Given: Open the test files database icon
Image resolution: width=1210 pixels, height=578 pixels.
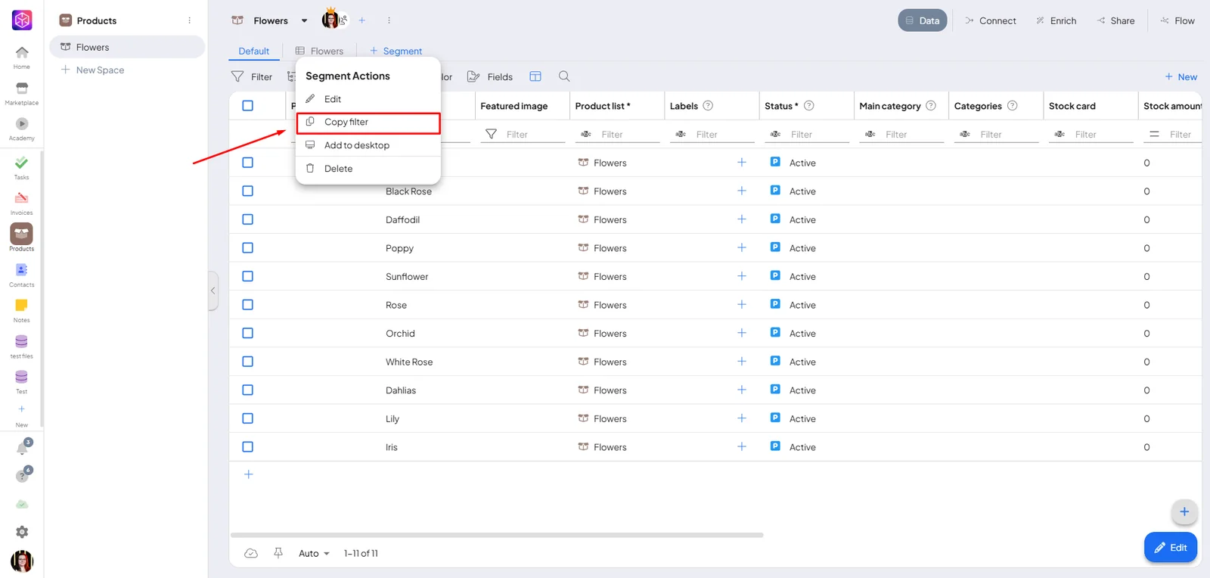Looking at the screenshot, I should pos(22,341).
